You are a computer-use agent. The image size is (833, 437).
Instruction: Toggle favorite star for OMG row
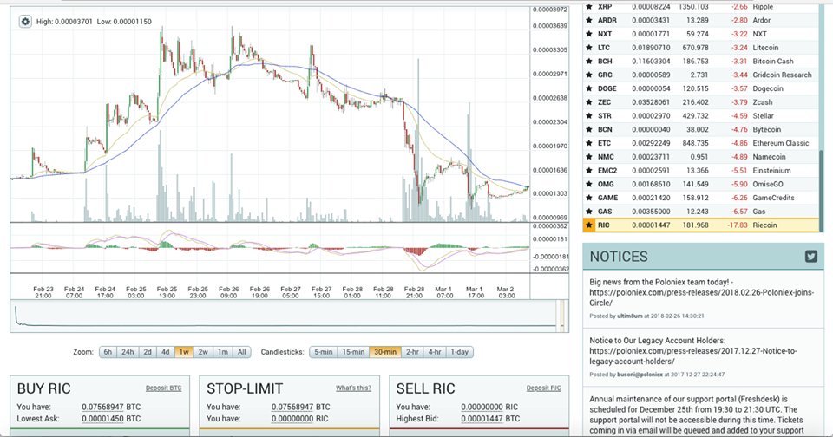pos(588,185)
